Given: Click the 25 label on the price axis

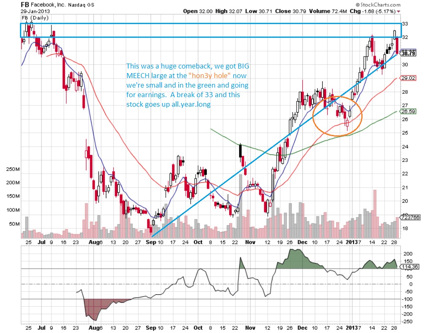Looking at the screenshot, I should pyautogui.click(x=405, y=133).
